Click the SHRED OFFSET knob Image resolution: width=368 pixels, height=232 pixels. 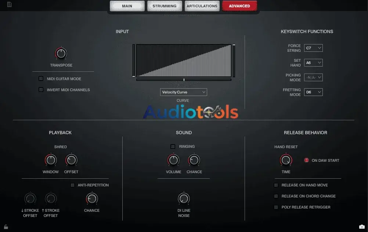71,160
